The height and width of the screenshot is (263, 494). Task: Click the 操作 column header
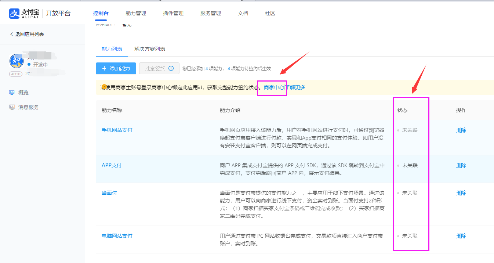pyautogui.click(x=461, y=110)
